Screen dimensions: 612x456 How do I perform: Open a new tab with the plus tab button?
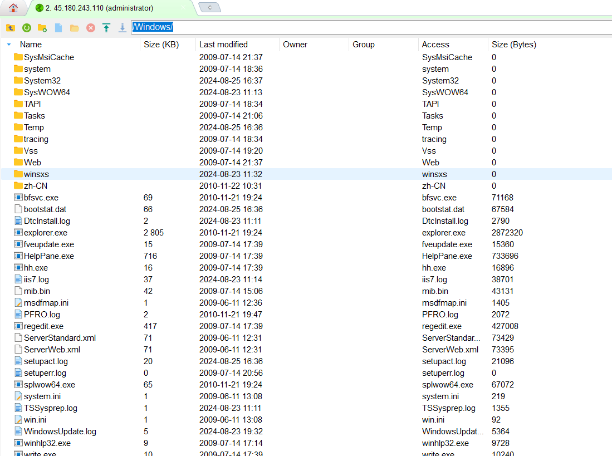210,7
